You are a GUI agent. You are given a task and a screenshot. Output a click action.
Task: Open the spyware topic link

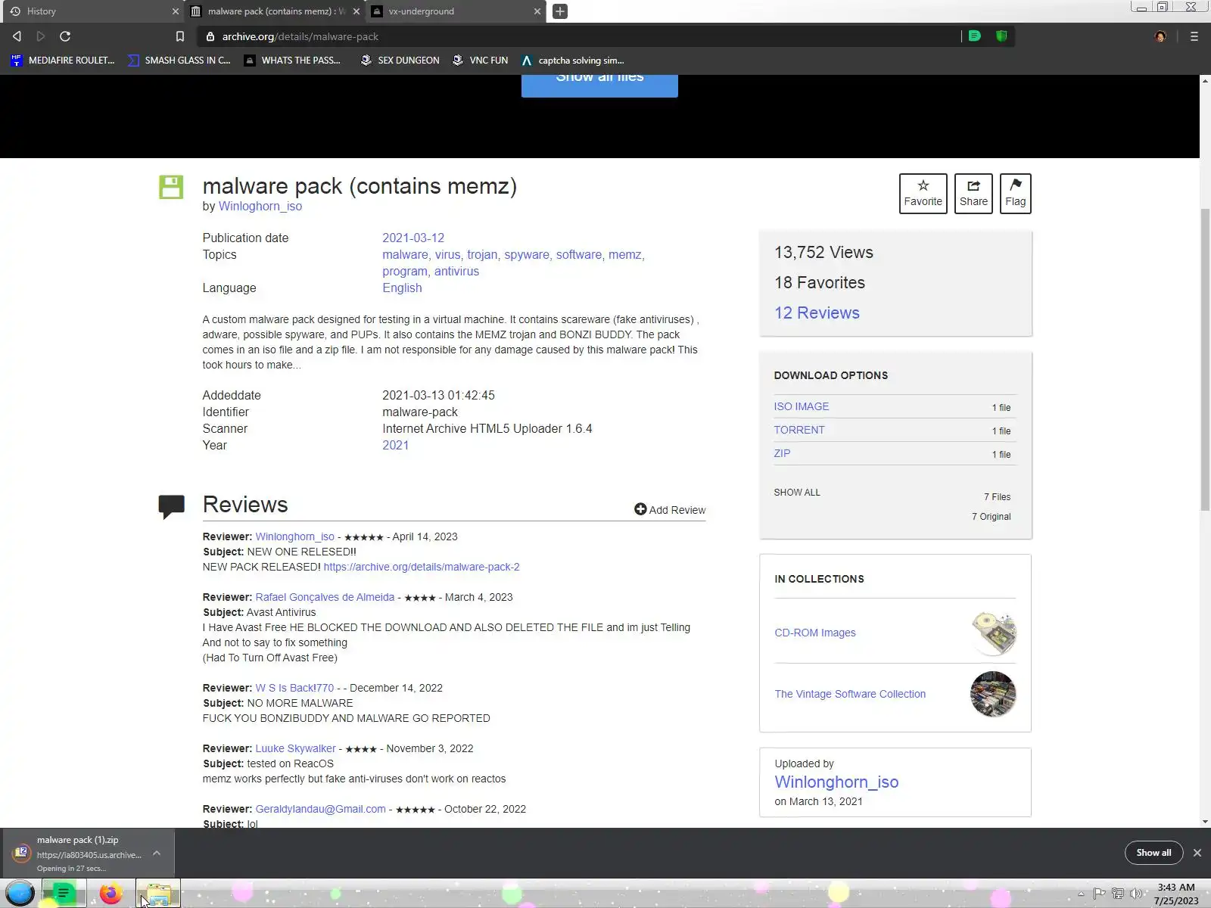tap(527, 254)
